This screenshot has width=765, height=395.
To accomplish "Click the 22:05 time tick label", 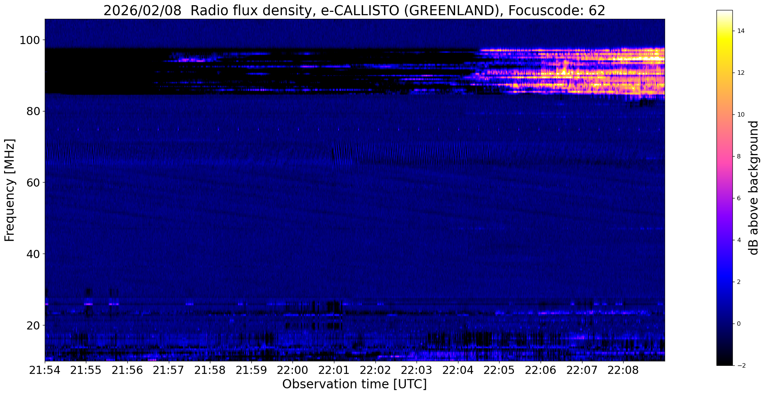I will coord(499,370).
